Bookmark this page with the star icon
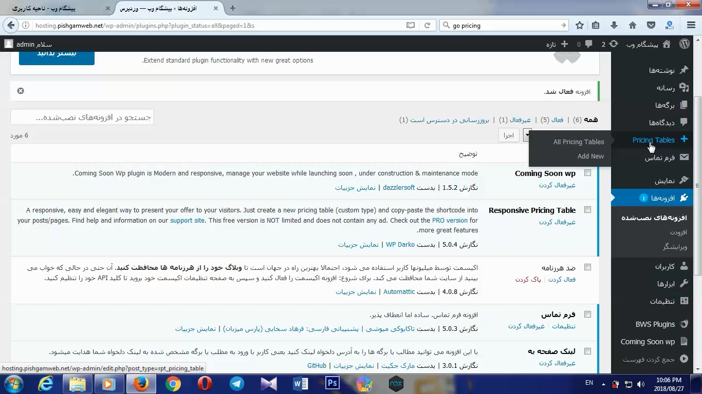The image size is (702, 394). point(580,25)
